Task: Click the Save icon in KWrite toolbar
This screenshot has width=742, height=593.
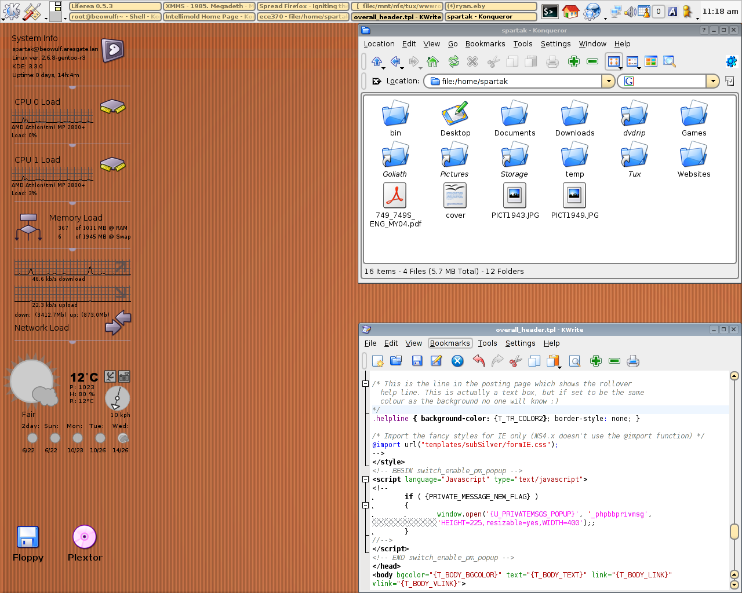Action: point(417,361)
